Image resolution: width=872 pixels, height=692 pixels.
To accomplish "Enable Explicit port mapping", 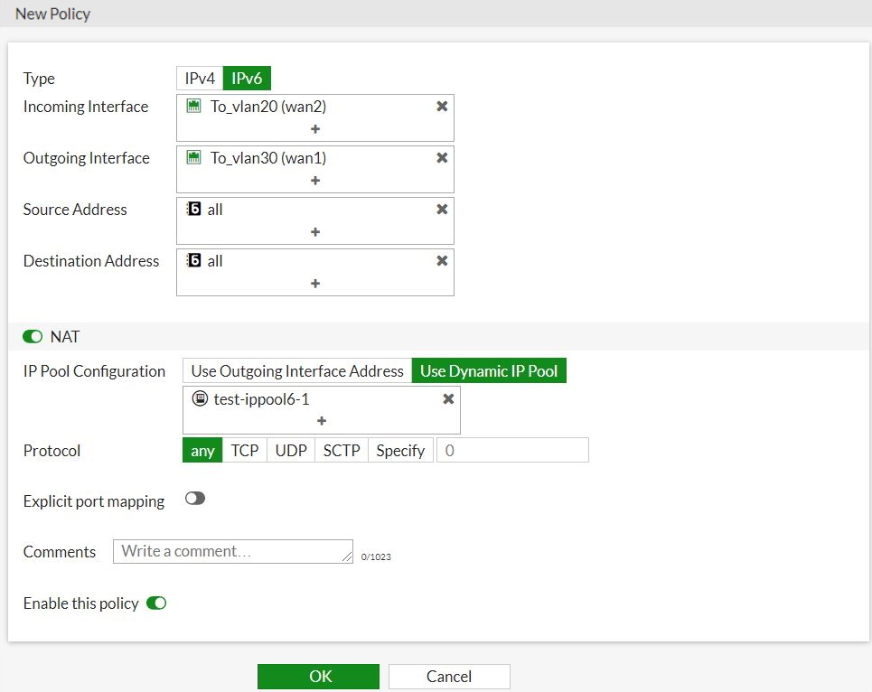I will 195,499.
